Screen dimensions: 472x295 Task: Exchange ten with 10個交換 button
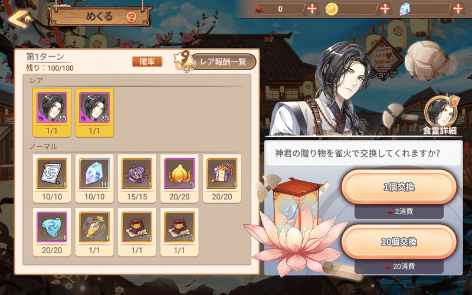coord(399,242)
